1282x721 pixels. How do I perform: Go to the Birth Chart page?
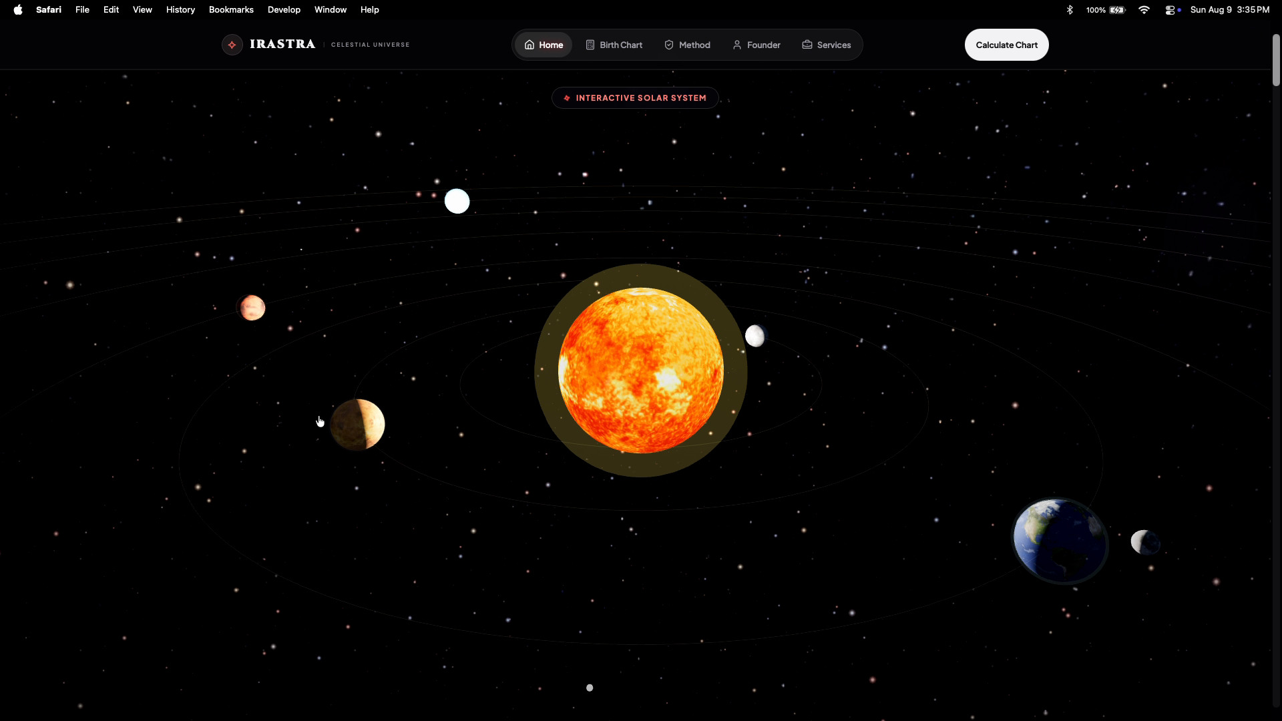pos(614,45)
